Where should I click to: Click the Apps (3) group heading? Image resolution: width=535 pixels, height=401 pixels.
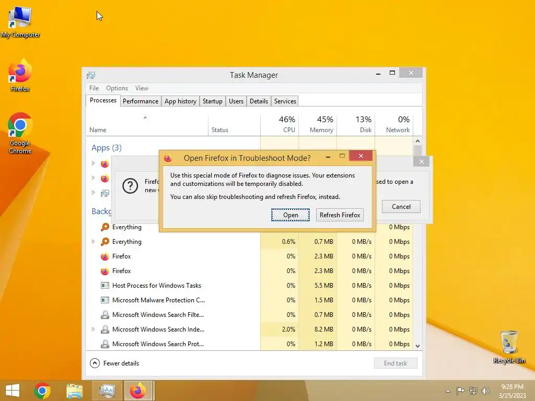[x=107, y=148]
